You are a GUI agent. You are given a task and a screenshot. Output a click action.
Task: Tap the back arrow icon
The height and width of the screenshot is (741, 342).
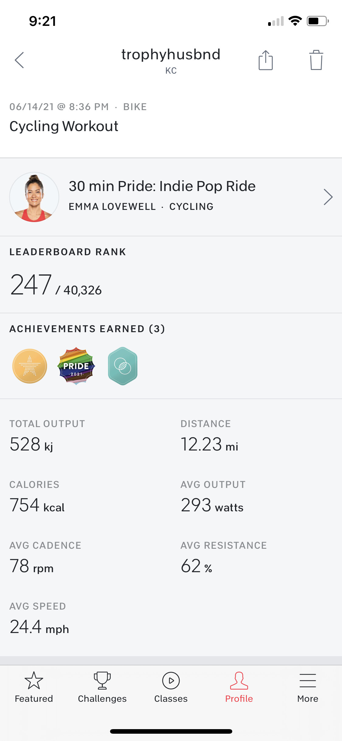(19, 60)
